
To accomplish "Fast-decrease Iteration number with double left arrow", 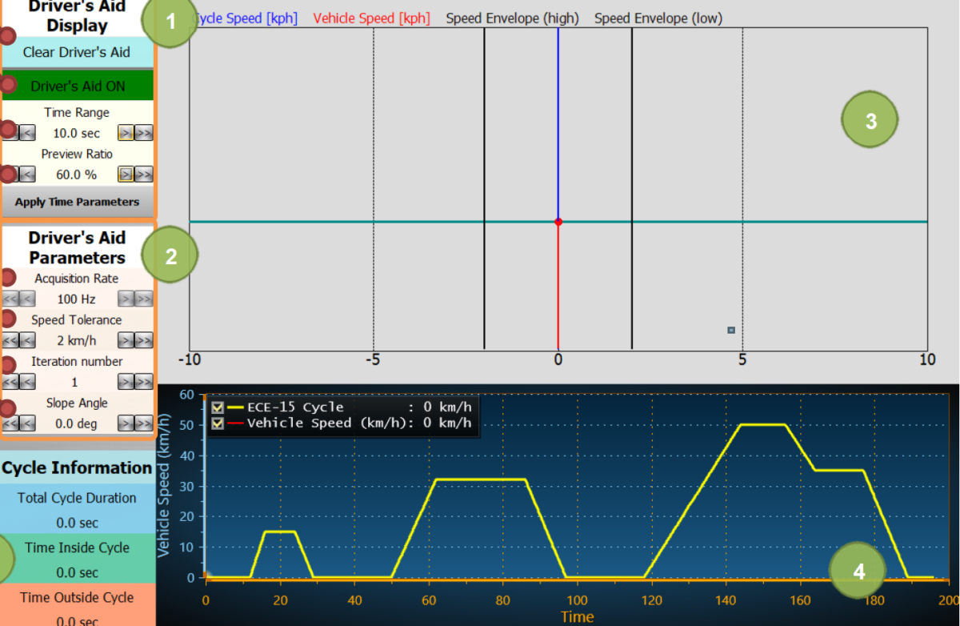I will pyautogui.click(x=10, y=383).
